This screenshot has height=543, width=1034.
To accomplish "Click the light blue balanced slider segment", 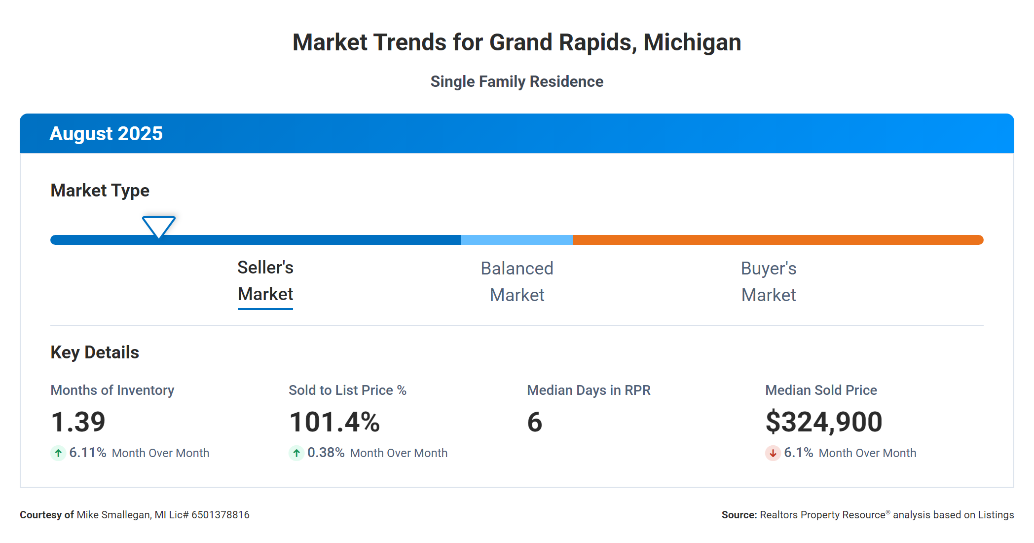I will 517,240.
